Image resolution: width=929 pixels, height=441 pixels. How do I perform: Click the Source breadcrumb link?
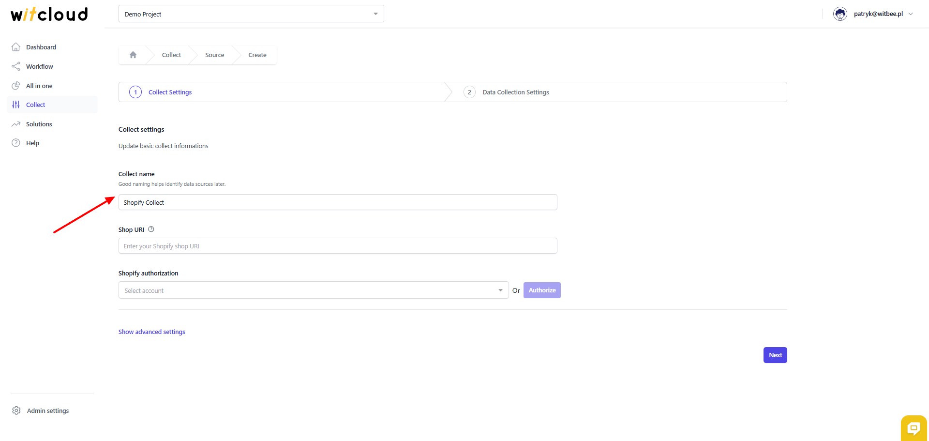[x=214, y=55]
